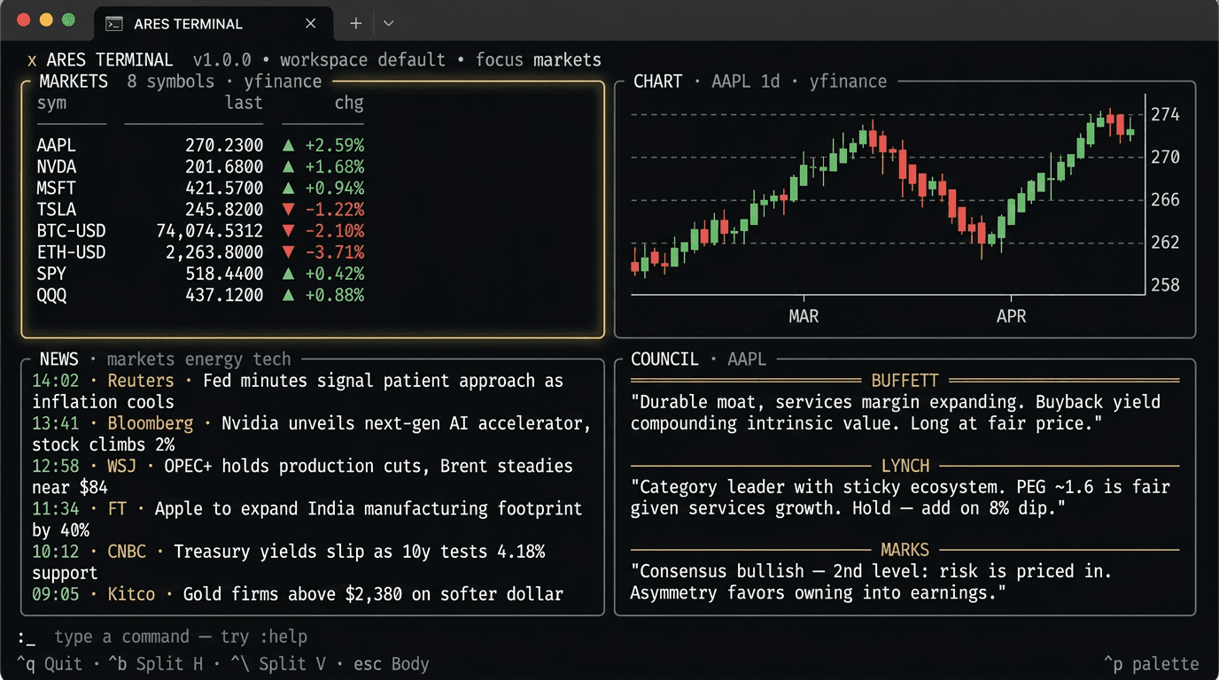Sort by the chg column header
The width and height of the screenshot is (1219, 680).
click(x=348, y=104)
